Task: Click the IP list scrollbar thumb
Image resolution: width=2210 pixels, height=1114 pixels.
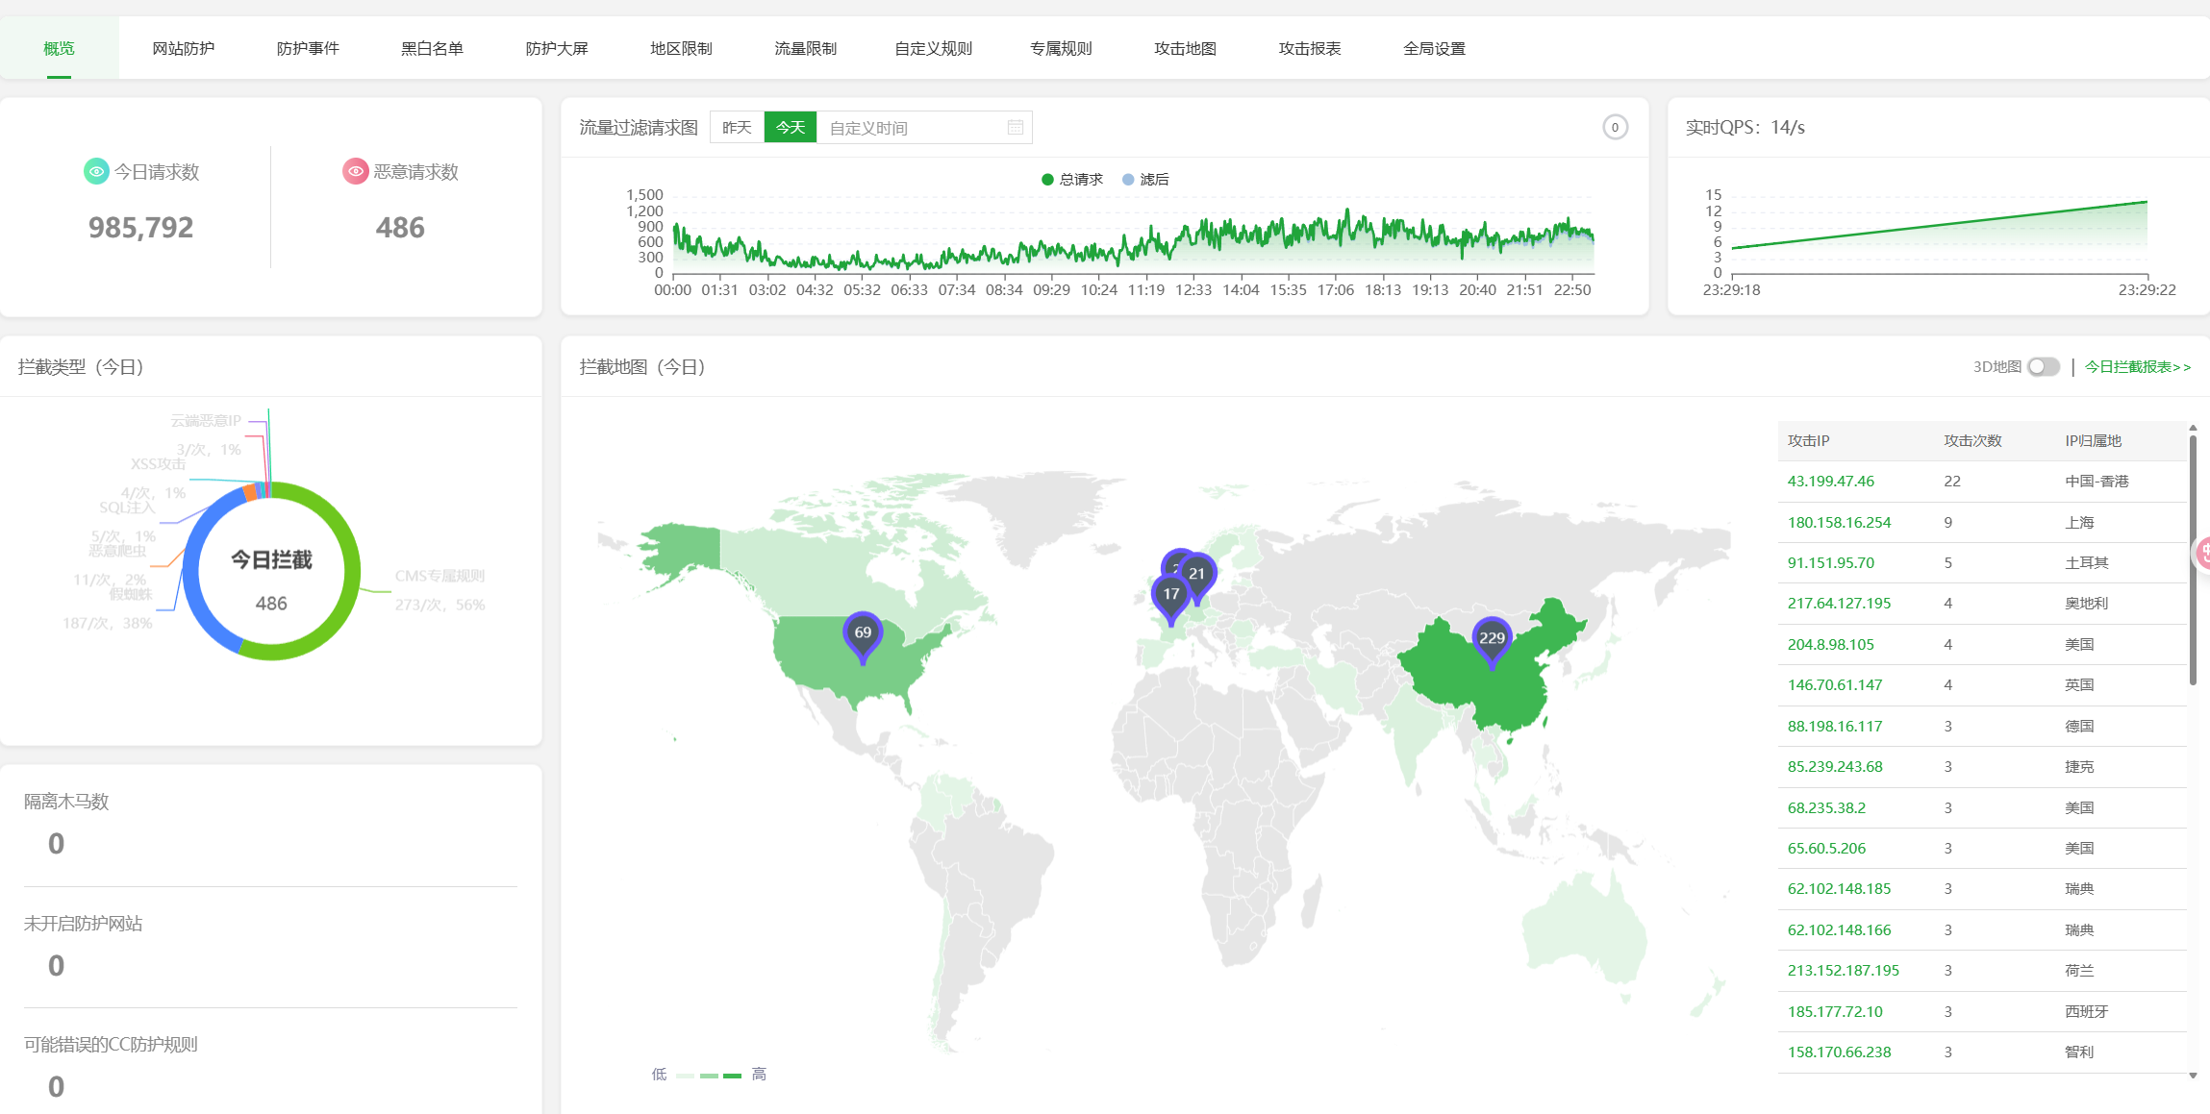Action: (x=2193, y=560)
